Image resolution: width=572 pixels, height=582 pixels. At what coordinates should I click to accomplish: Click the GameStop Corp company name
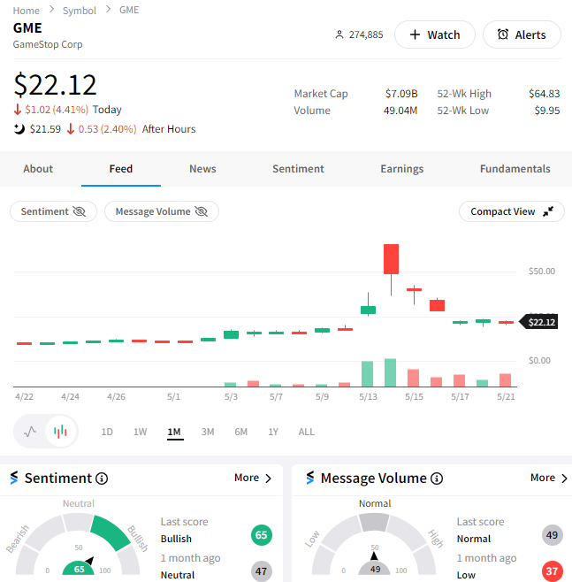tap(48, 44)
